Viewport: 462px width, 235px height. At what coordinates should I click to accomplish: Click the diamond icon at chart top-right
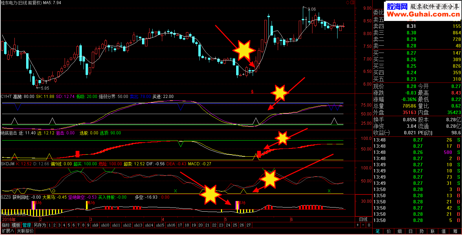[348, 2]
